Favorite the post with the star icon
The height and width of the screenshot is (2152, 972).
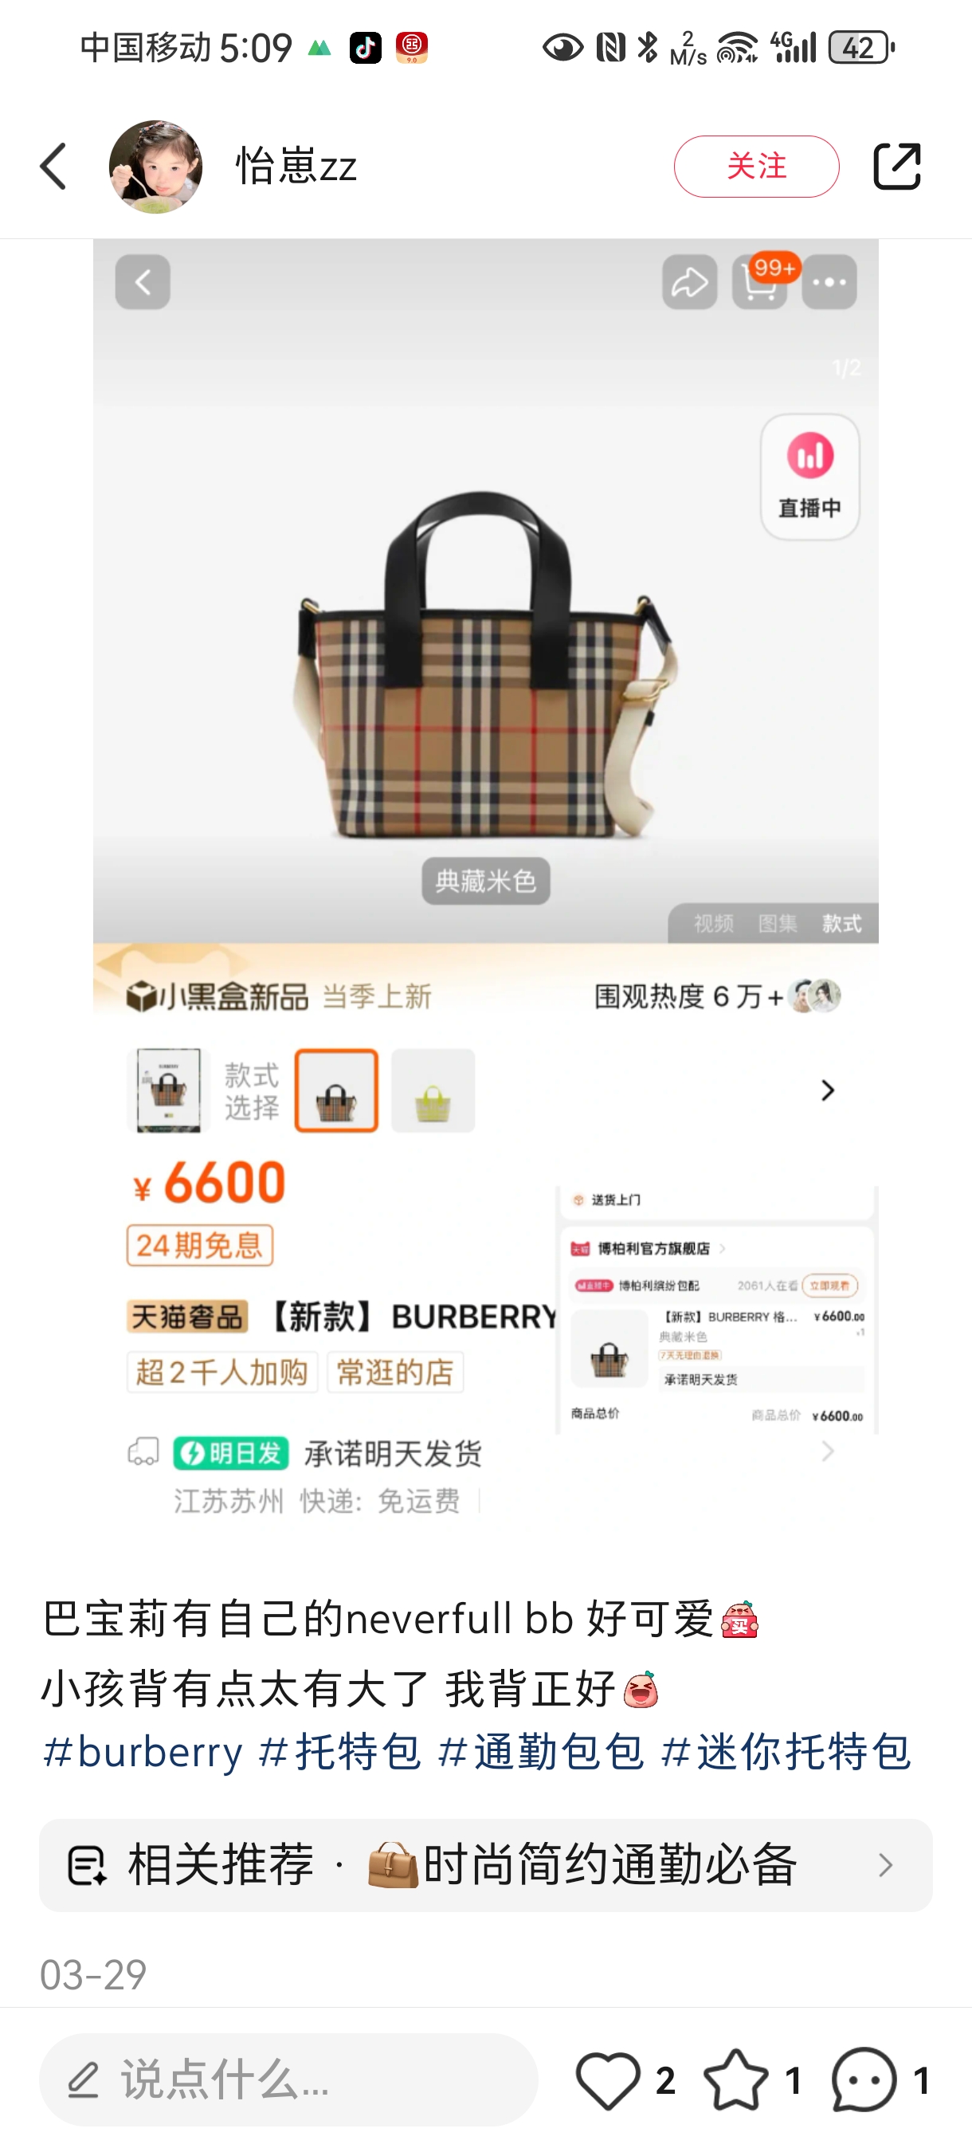[735, 2080]
